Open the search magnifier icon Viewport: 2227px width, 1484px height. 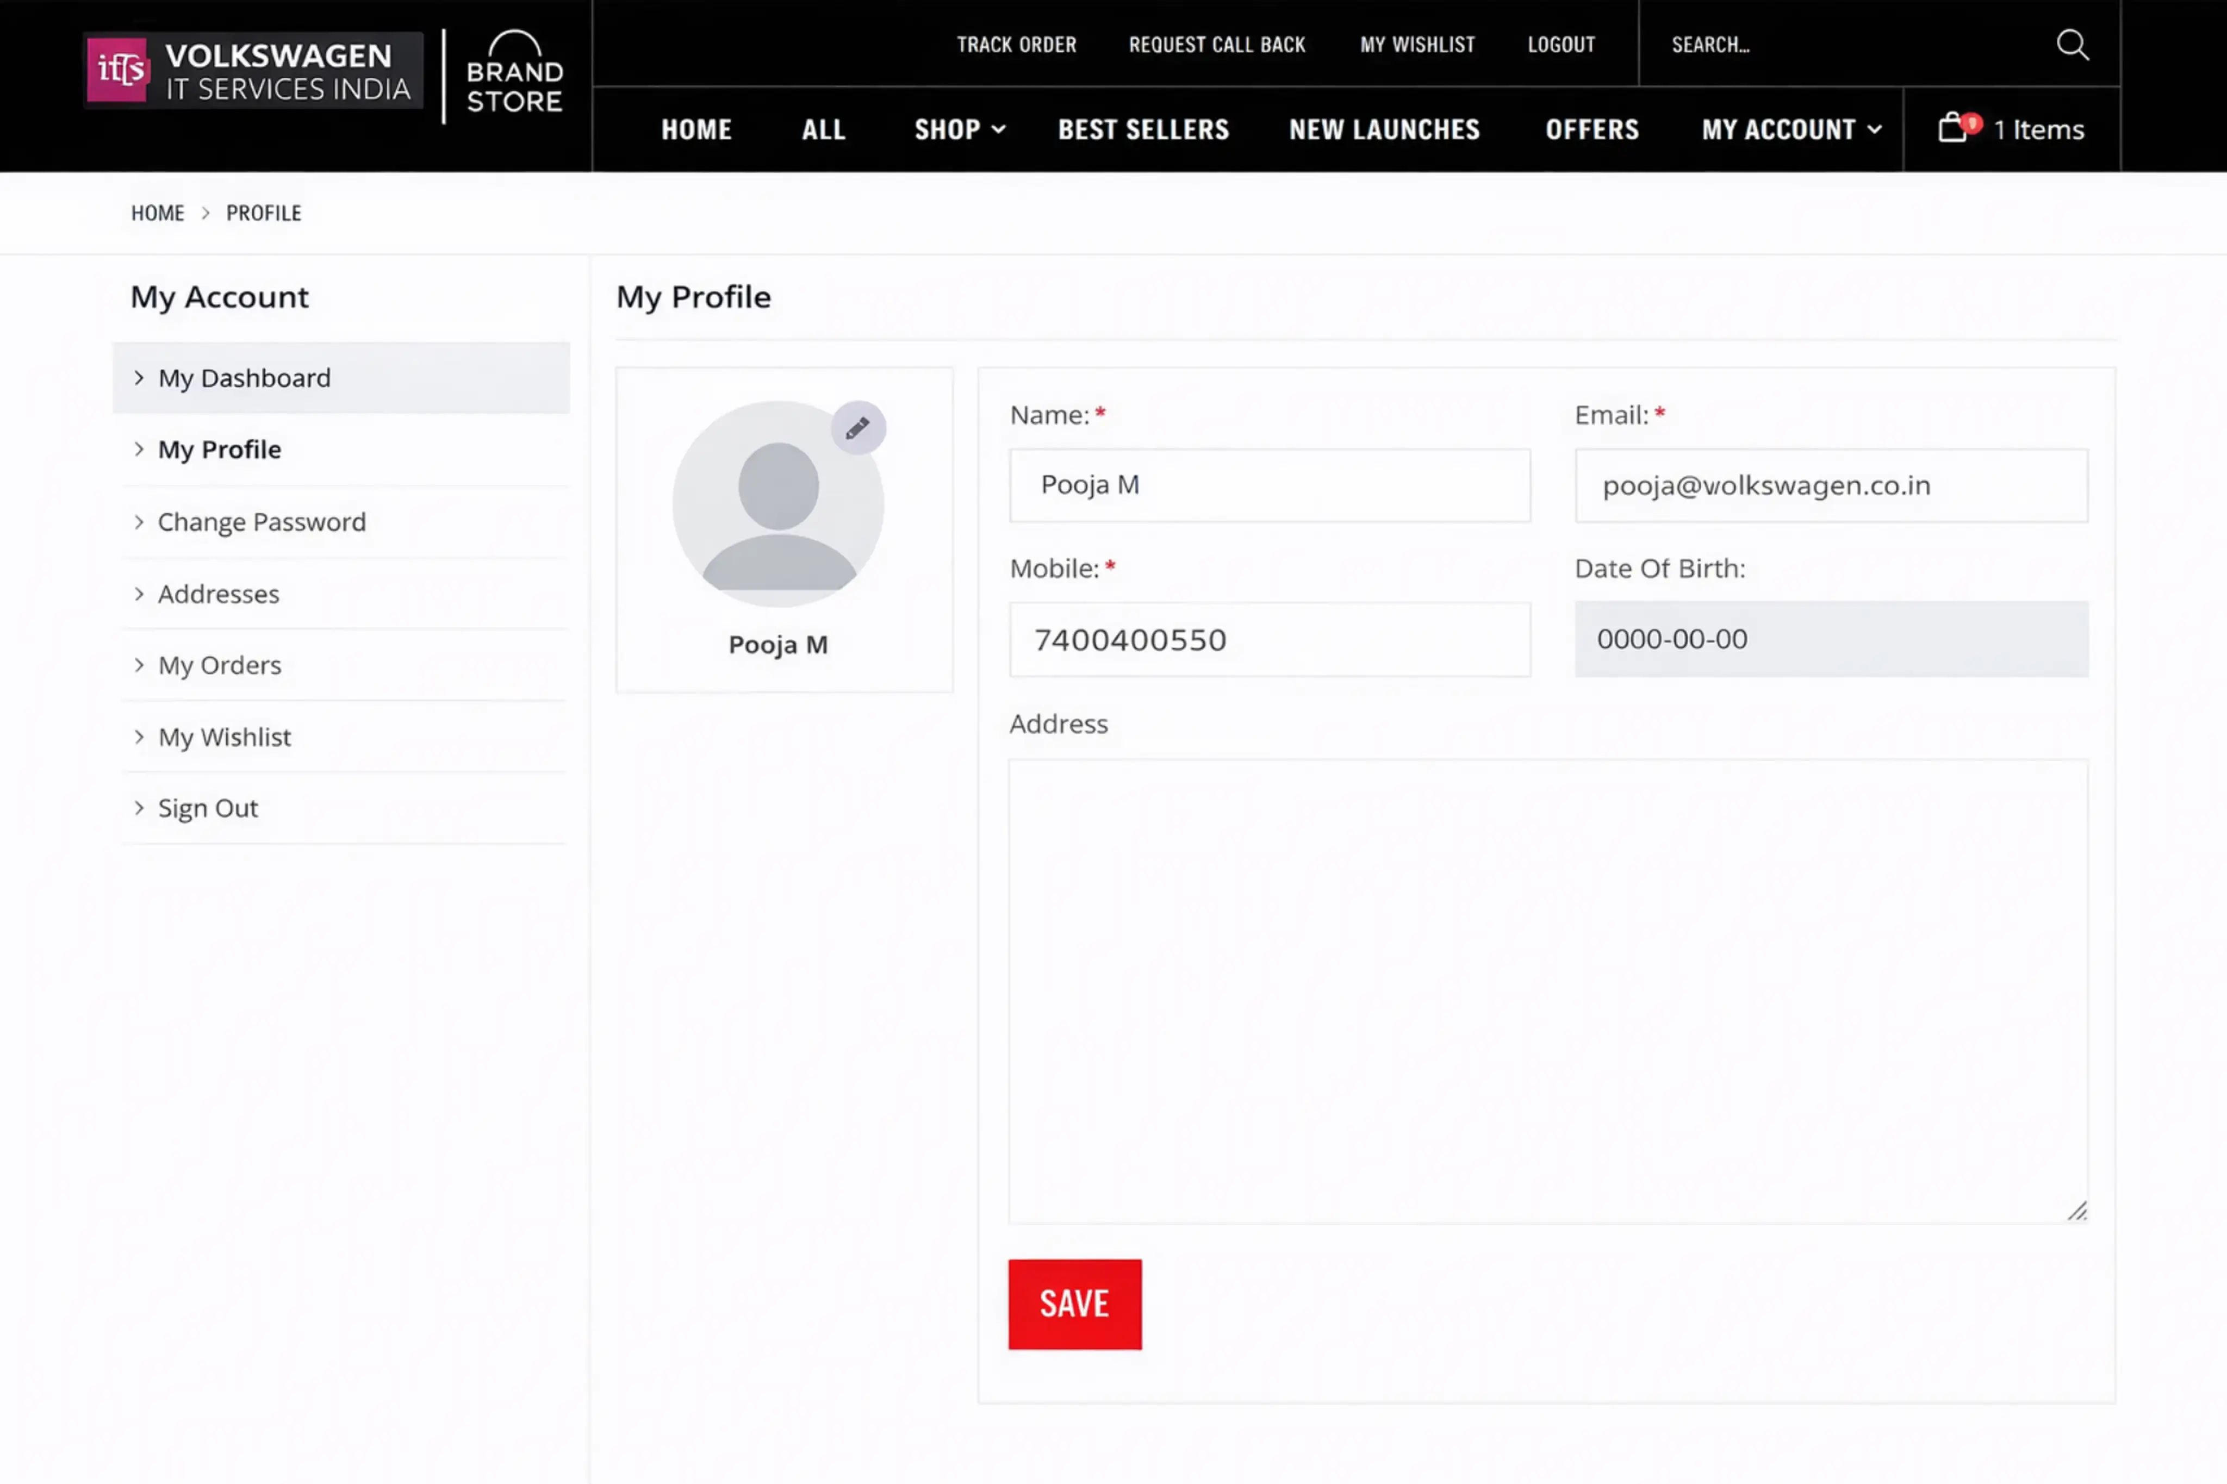2073,45
